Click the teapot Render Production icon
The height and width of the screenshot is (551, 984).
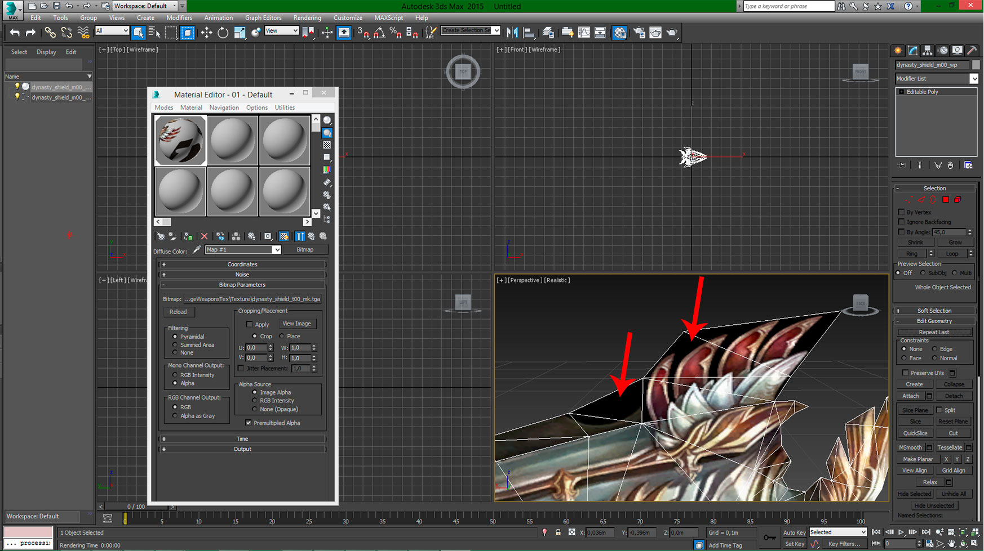[672, 33]
